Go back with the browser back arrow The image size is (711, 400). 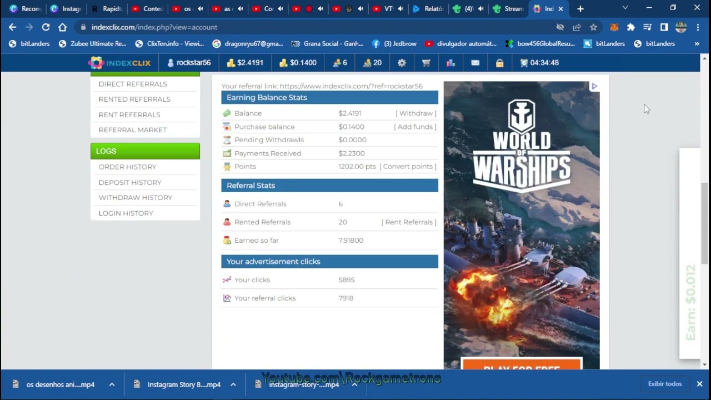[x=12, y=27]
